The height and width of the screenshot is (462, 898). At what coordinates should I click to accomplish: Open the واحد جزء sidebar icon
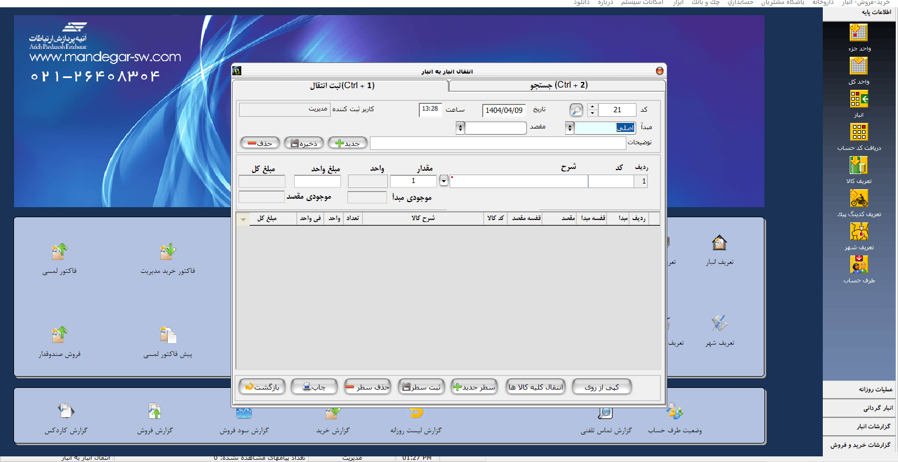(858, 33)
